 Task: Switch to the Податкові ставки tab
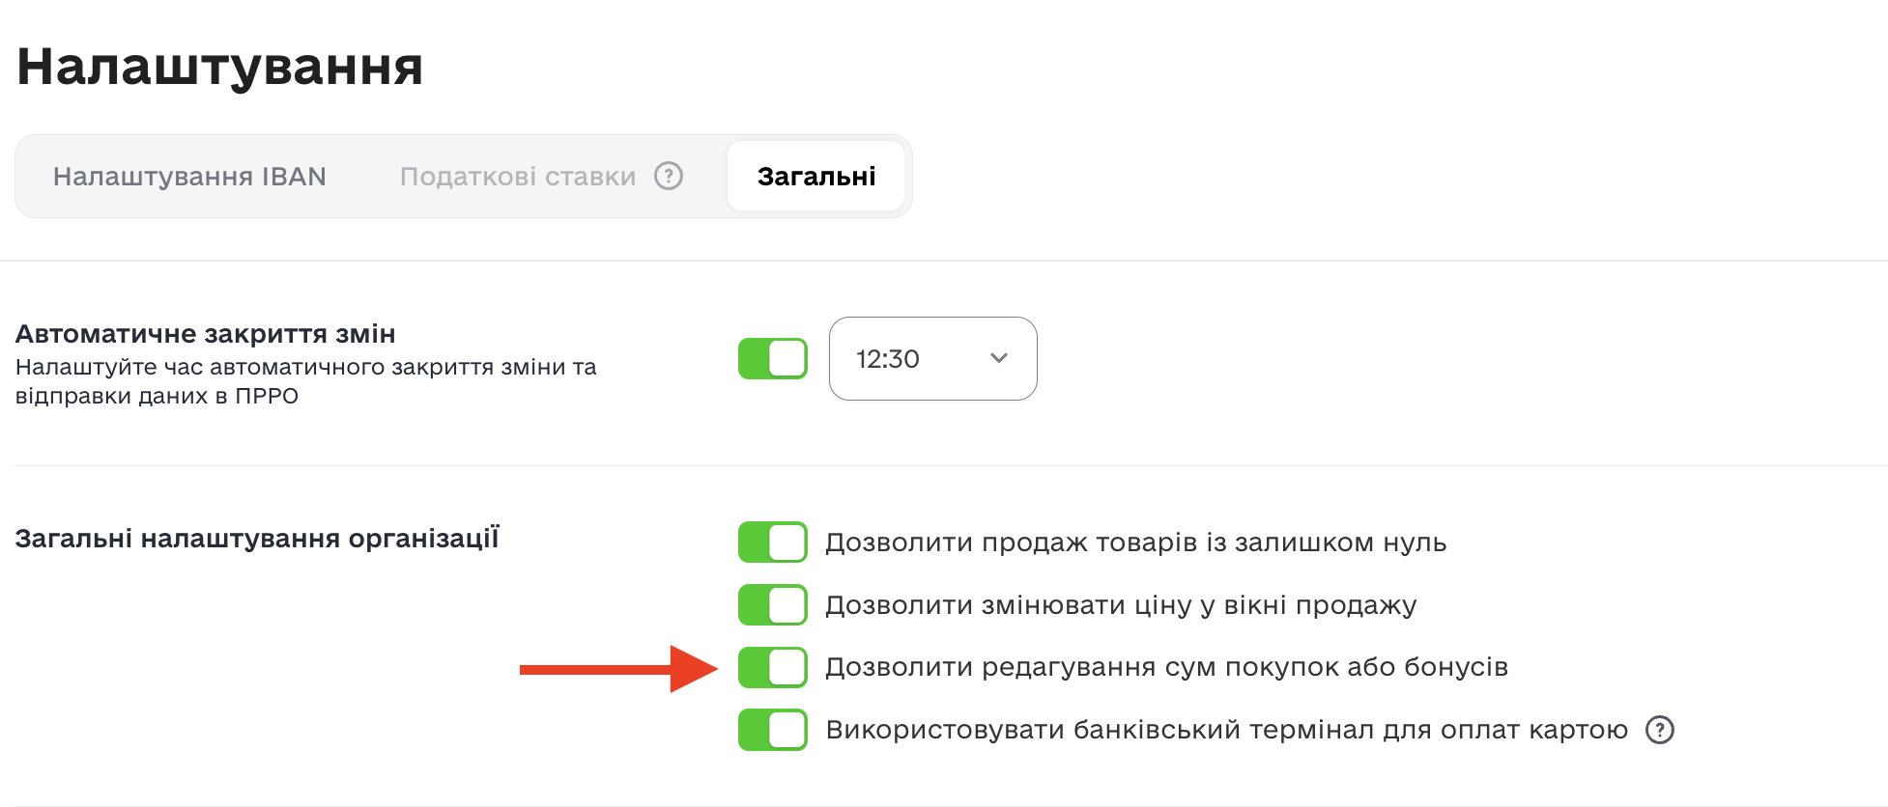click(x=518, y=177)
